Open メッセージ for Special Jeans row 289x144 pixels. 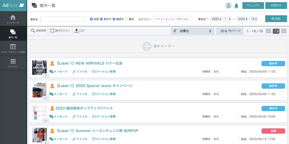59,94
